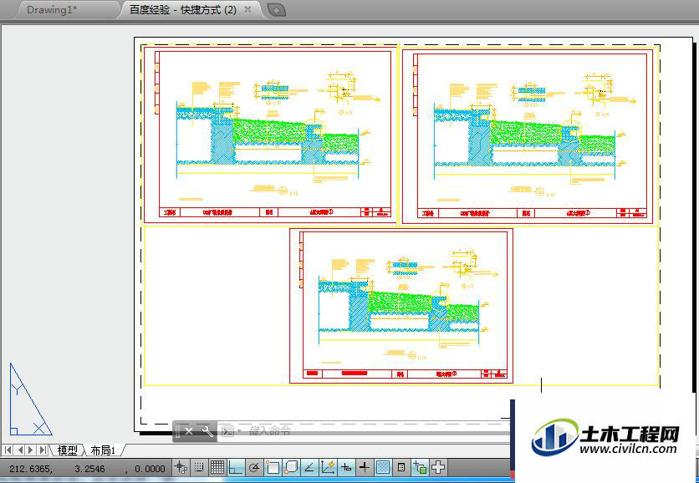This screenshot has width=699, height=483.
Task: Go to next layout tab arrow
Action: tap(31, 450)
